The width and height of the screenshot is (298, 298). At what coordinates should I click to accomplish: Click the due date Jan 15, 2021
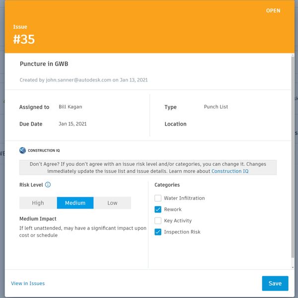(73, 124)
